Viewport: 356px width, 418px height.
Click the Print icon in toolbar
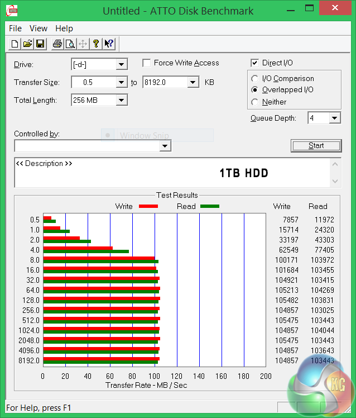[x=57, y=44]
